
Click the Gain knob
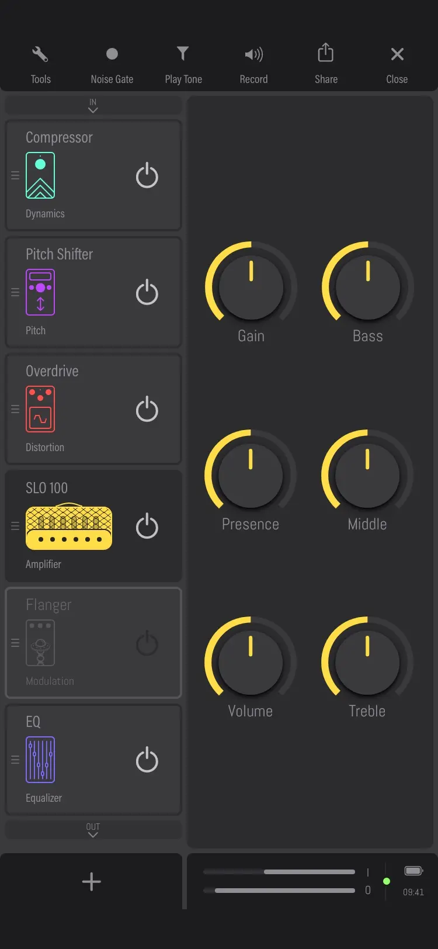point(251,287)
